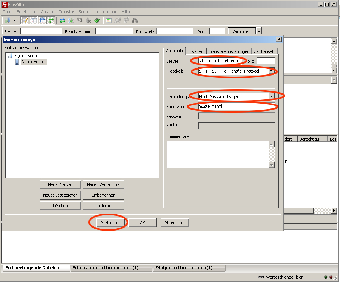Toggle the transfer queue view icon
Image resolution: width=340 pixels, height=282 pixels.
tap(51, 21)
